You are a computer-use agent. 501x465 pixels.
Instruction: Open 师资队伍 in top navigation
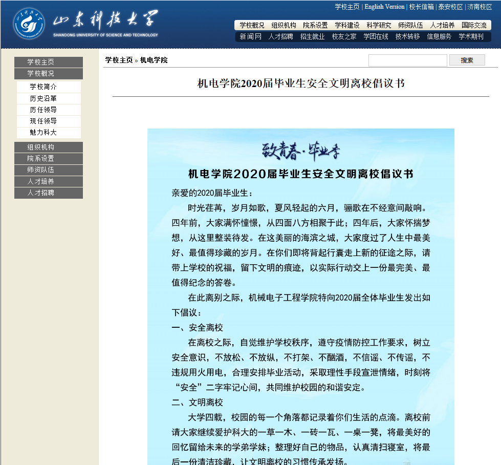click(x=410, y=25)
